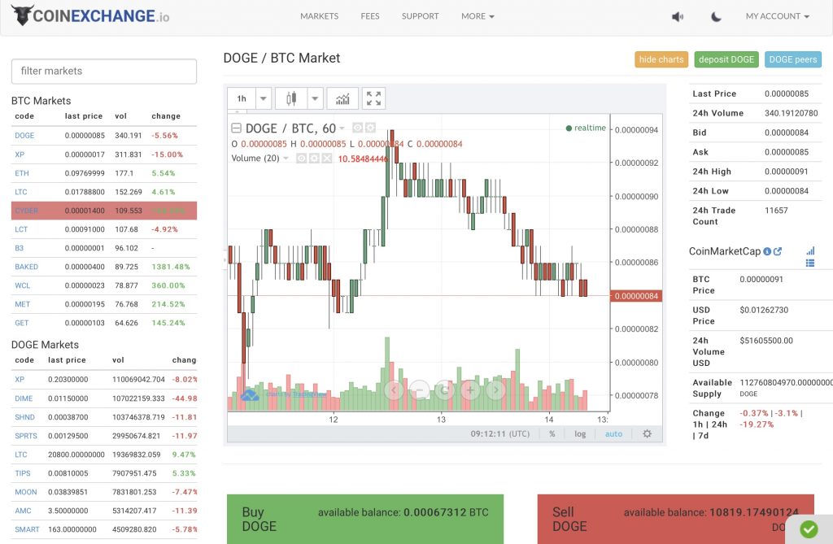Open the MOON market link
Screen dimensions: 833x544
click(x=26, y=492)
